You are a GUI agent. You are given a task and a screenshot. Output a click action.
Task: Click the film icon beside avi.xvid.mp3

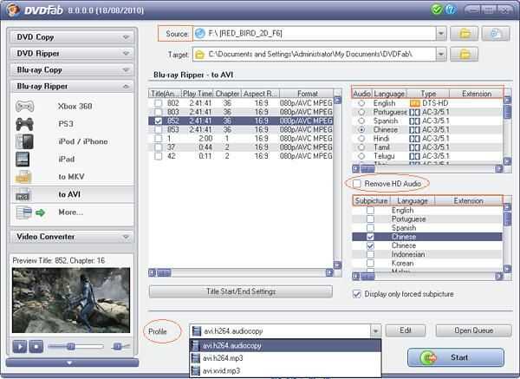pyautogui.click(x=197, y=370)
